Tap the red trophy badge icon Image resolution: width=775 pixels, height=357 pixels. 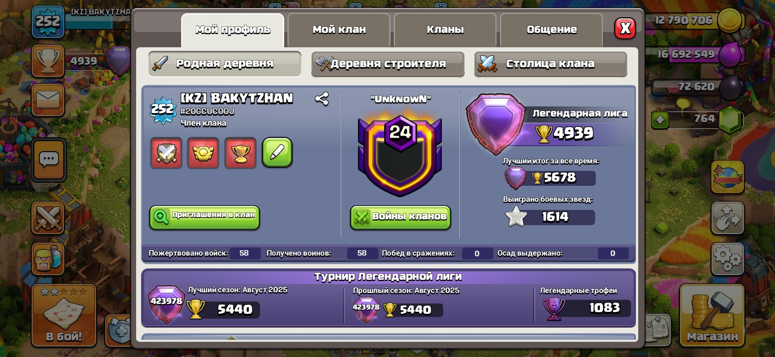pos(240,153)
